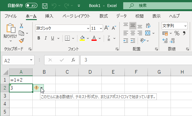Click the increase decimal places icon
Screen dimensions: 192x116
(165, 40)
